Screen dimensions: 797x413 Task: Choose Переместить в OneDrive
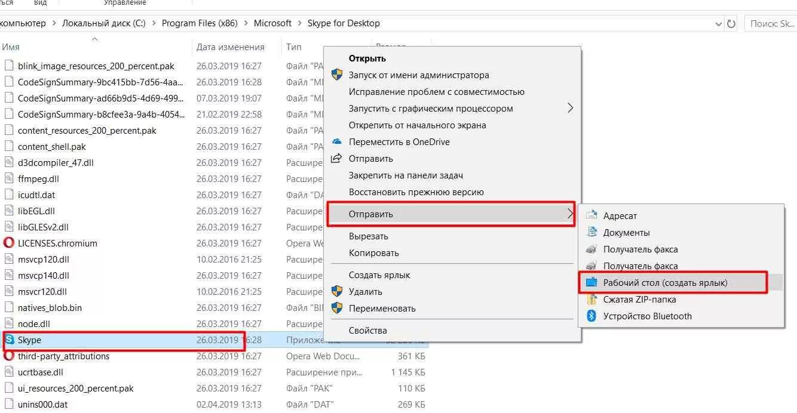[399, 142]
